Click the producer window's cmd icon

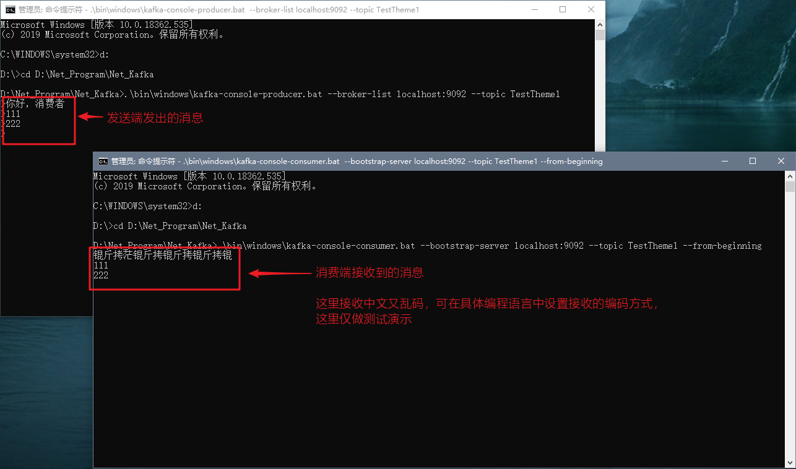tap(11, 10)
